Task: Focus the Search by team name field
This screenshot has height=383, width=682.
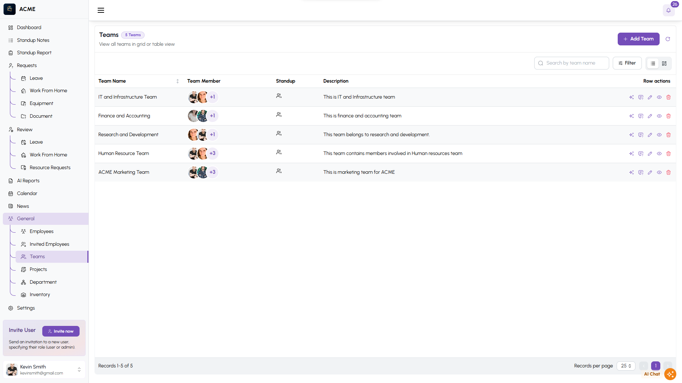Action: coord(575,63)
